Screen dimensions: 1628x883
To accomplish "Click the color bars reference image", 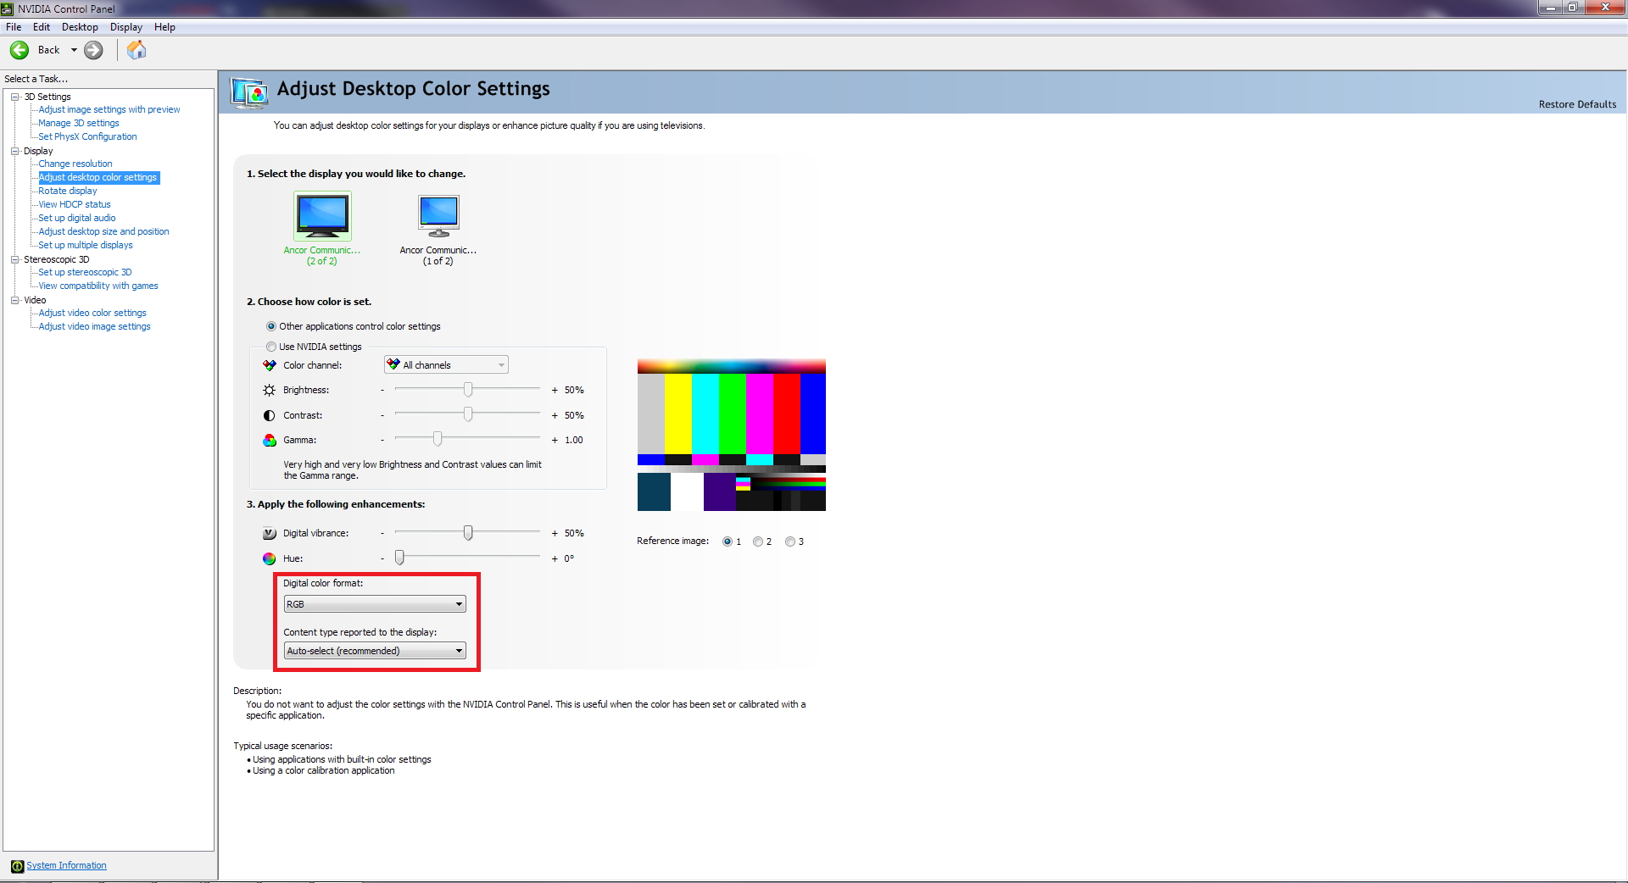I will (732, 436).
